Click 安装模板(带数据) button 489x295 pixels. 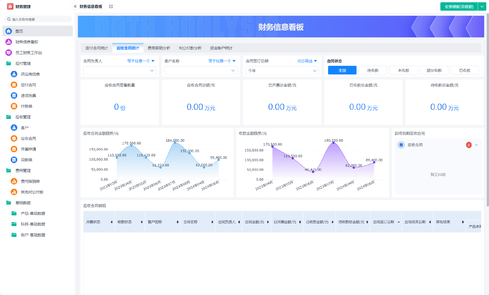coord(459,7)
